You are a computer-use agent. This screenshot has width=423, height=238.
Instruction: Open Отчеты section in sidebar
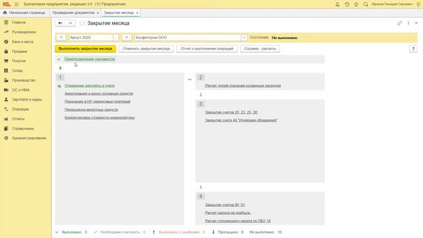pos(18,119)
